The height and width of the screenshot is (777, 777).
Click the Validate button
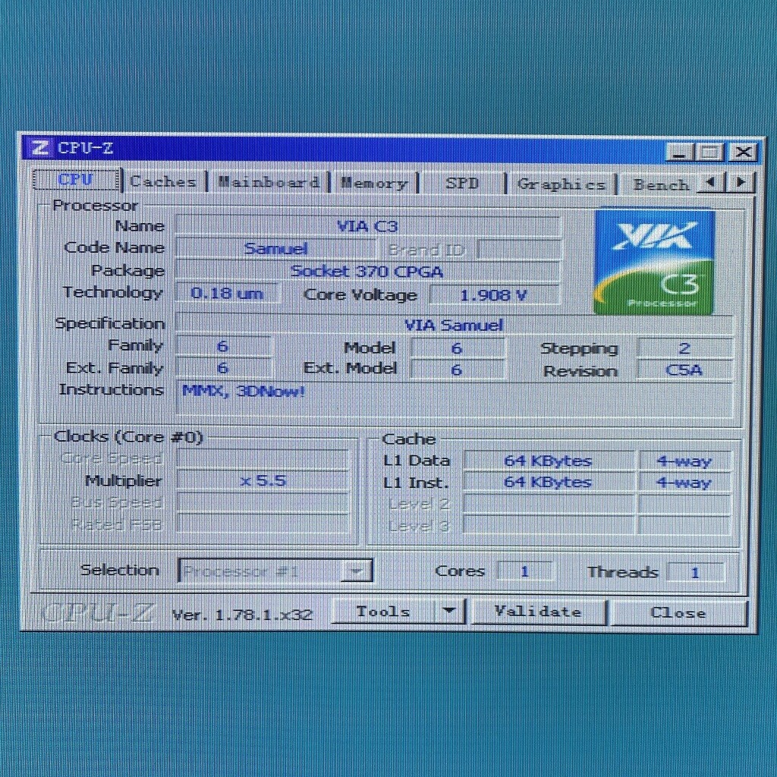538,612
